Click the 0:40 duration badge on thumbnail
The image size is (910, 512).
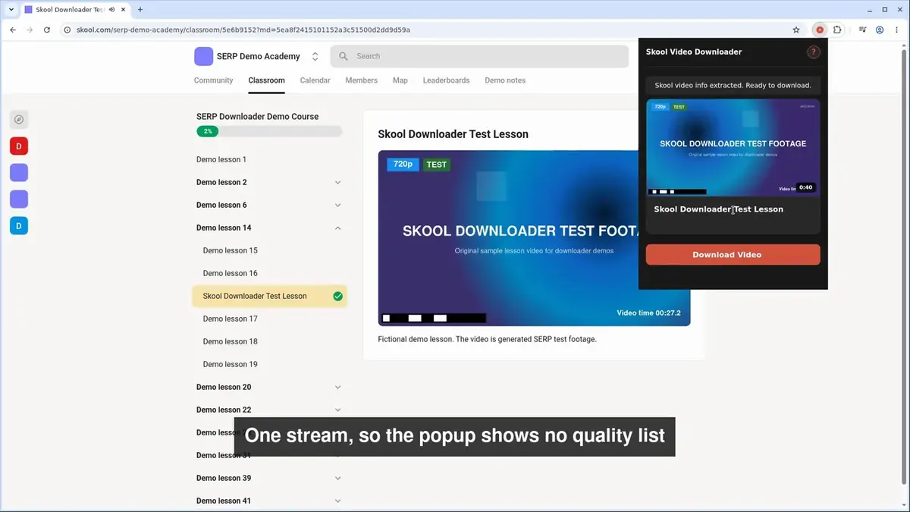[x=805, y=187]
